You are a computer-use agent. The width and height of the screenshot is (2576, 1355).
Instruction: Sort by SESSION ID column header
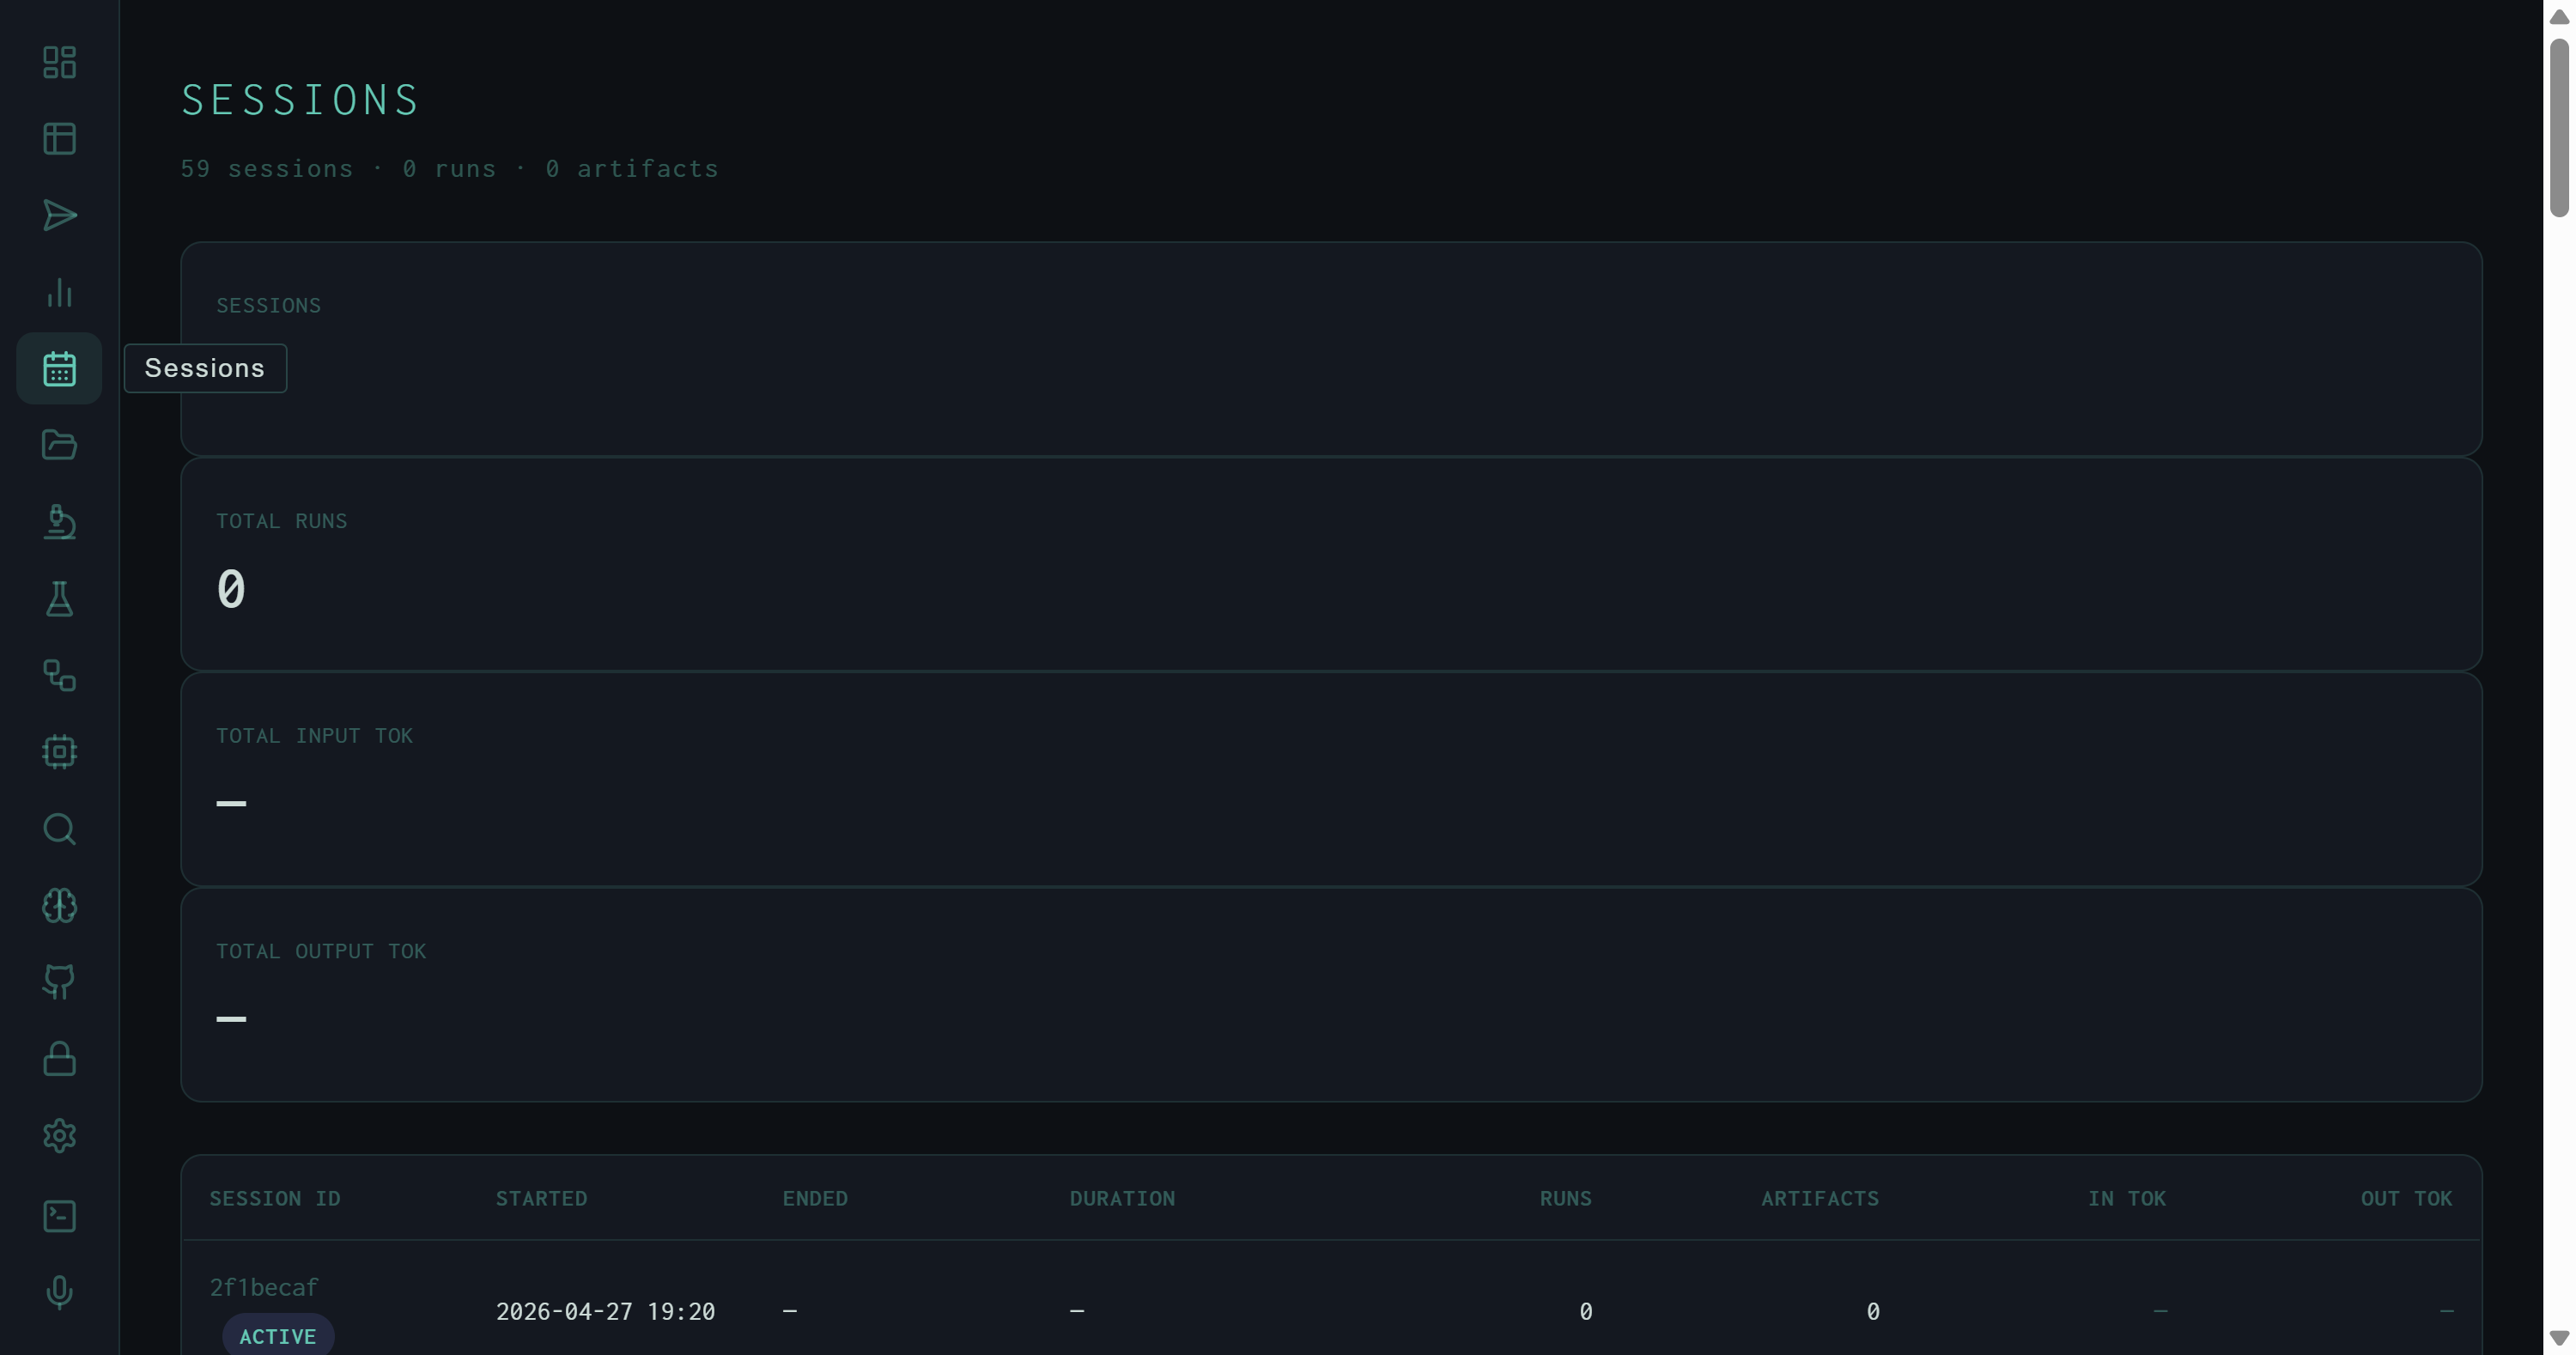click(275, 1198)
